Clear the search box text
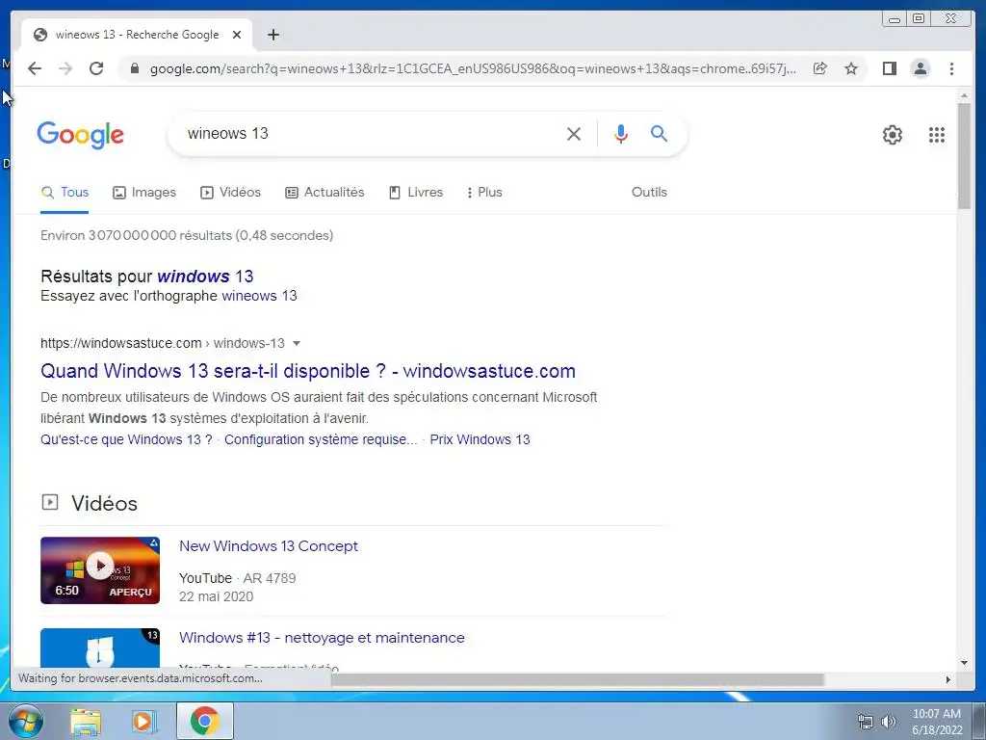The width and height of the screenshot is (986, 740). 574,133
